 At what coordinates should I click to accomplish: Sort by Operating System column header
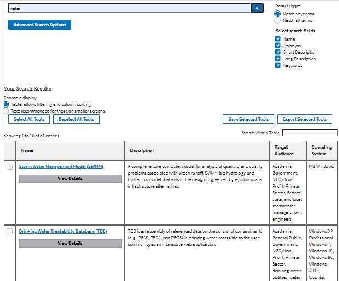(322, 150)
